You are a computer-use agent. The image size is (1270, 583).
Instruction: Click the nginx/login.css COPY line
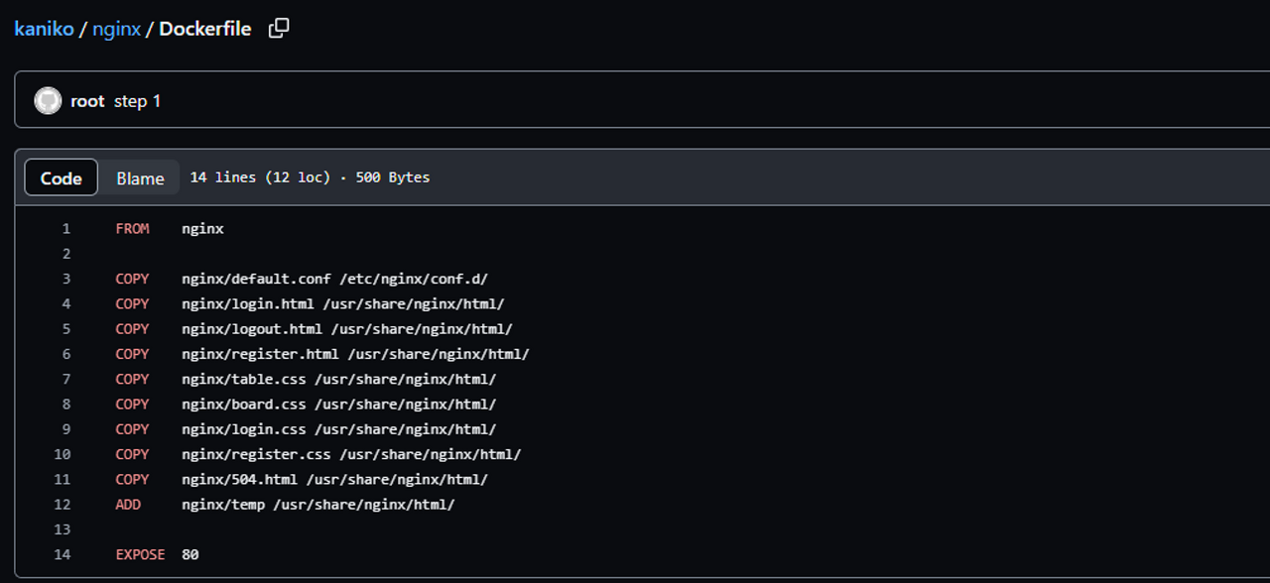(306, 429)
